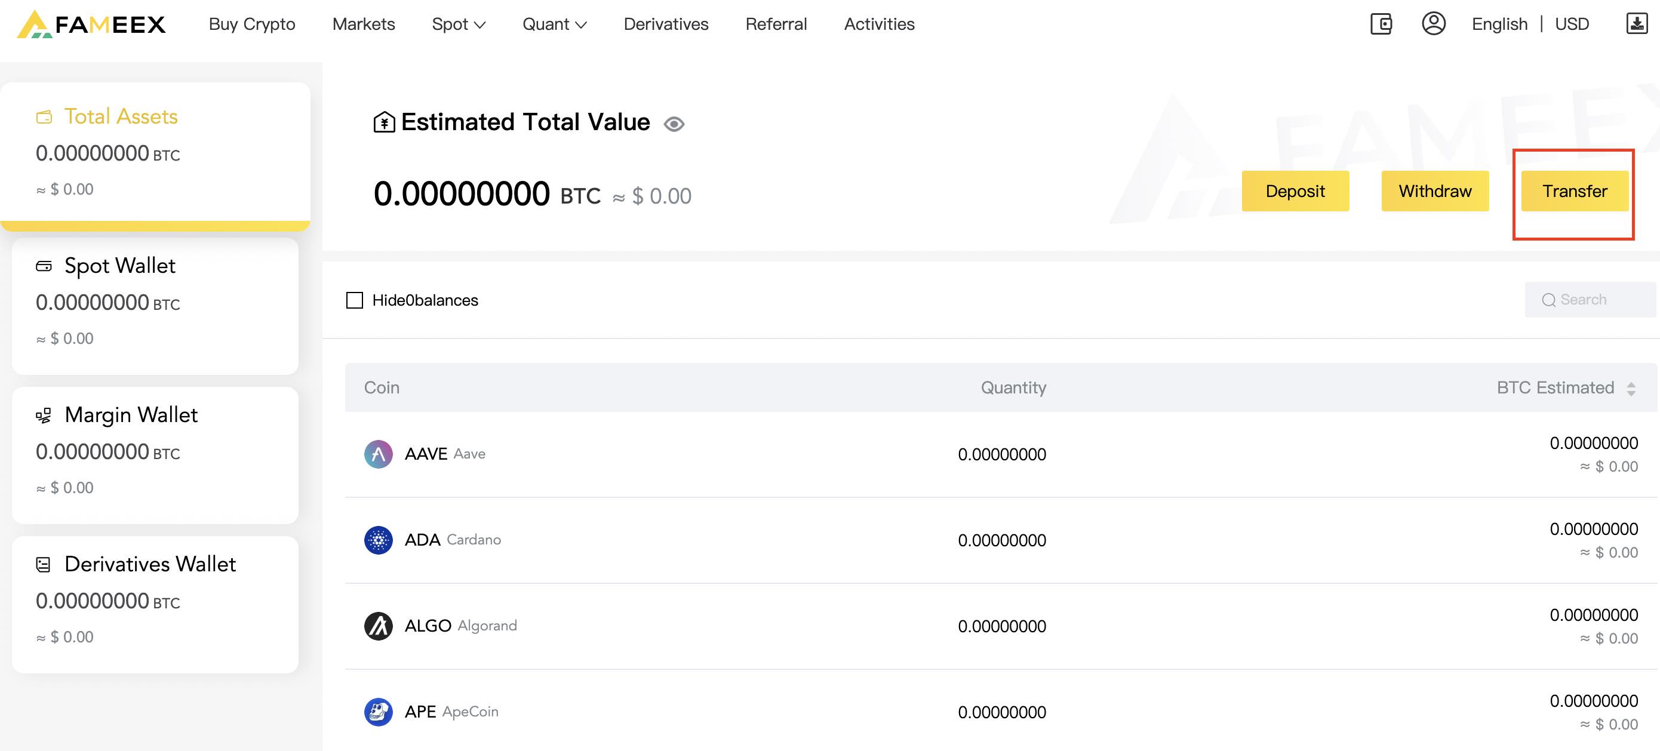The height and width of the screenshot is (751, 1660).
Task: Click the Deposit button
Action: click(x=1295, y=191)
